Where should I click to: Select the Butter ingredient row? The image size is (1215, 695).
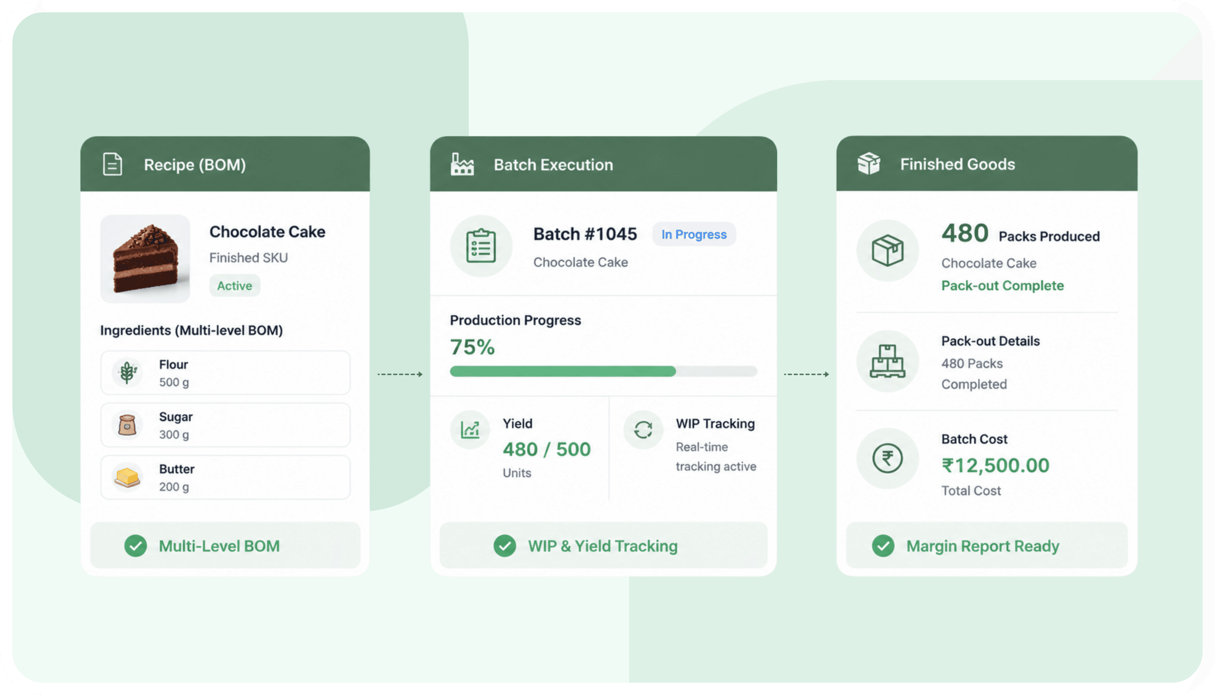(x=225, y=477)
